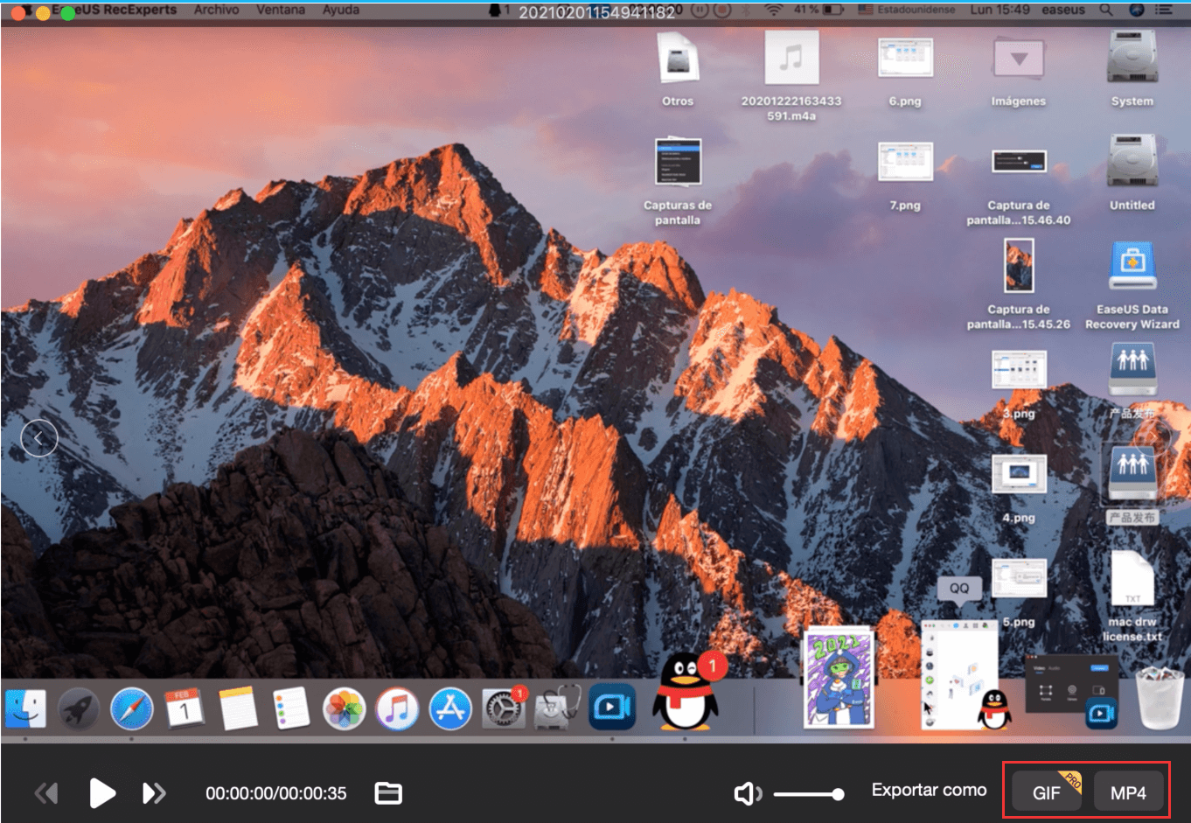This screenshot has width=1191, height=823.
Task: Skip forward with the fast-forward button
Action: 154,793
